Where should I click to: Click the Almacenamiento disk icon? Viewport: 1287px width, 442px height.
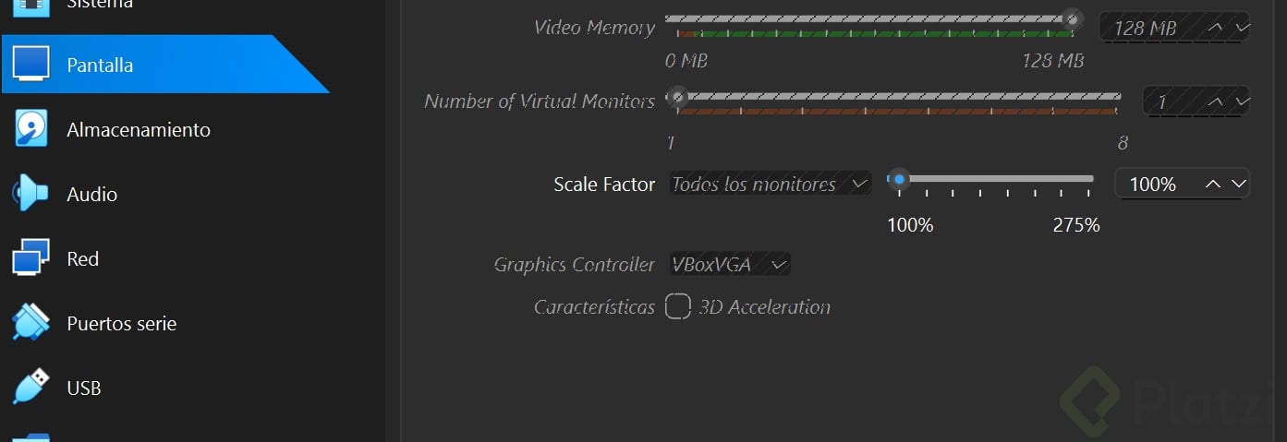click(30, 129)
